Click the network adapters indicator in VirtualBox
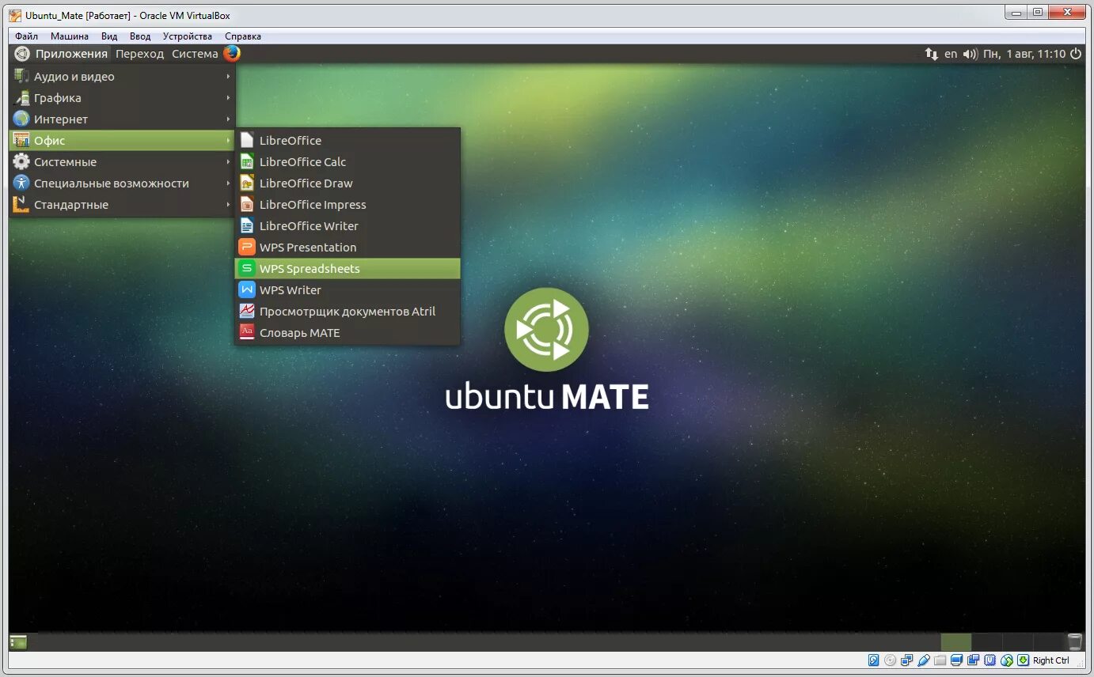 (906, 660)
